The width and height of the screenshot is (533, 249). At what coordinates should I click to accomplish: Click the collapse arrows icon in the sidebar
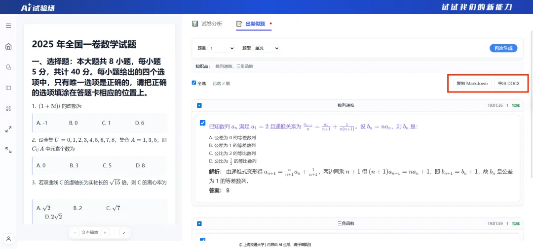(8, 150)
